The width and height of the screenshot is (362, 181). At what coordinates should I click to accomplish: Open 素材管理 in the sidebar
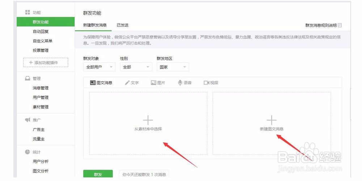[x=41, y=107]
